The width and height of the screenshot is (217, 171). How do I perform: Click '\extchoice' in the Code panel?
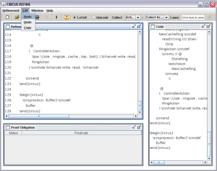177,64
